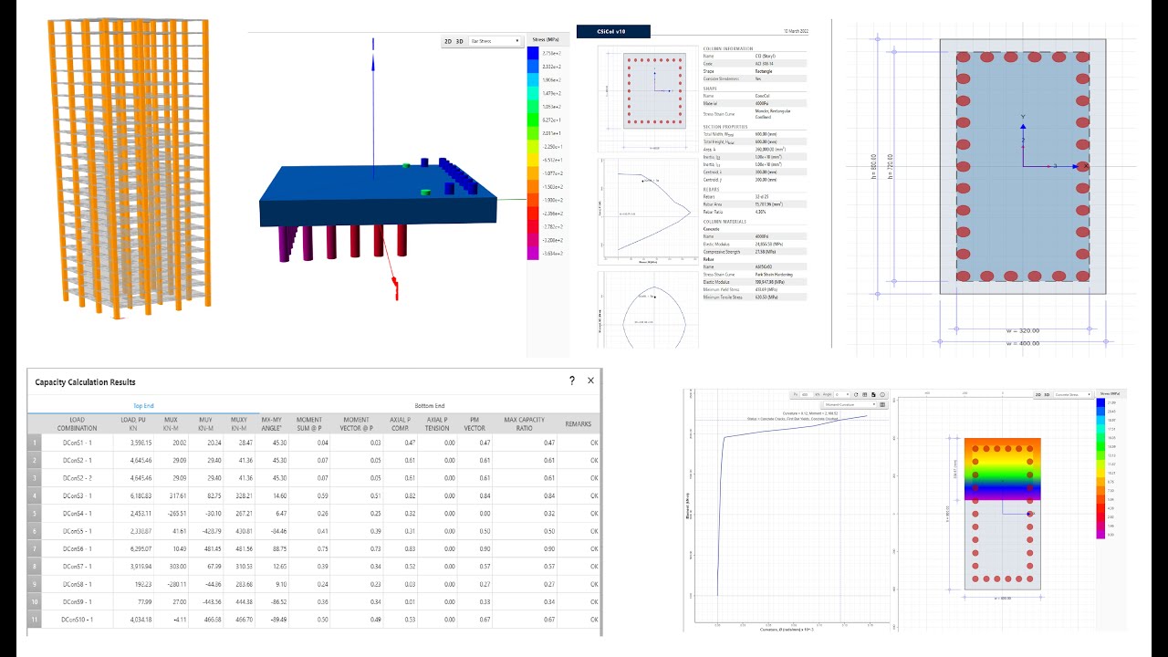1168x657 pixels.
Task: Select the LOAD COMBINATION column header
Action: pyautogui.click(x=77, y=423)
